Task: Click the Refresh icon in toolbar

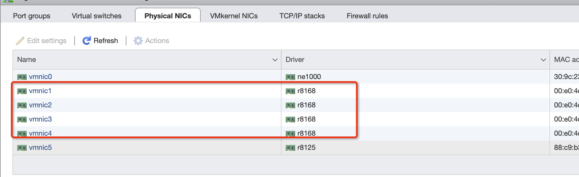Action: click(86, 41)
